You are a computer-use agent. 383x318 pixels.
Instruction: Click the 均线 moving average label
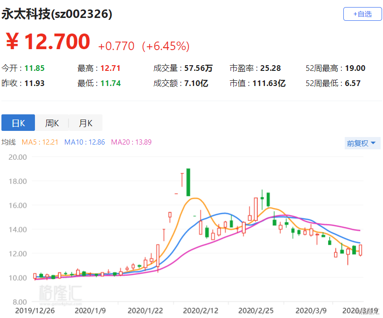[9, 142]
